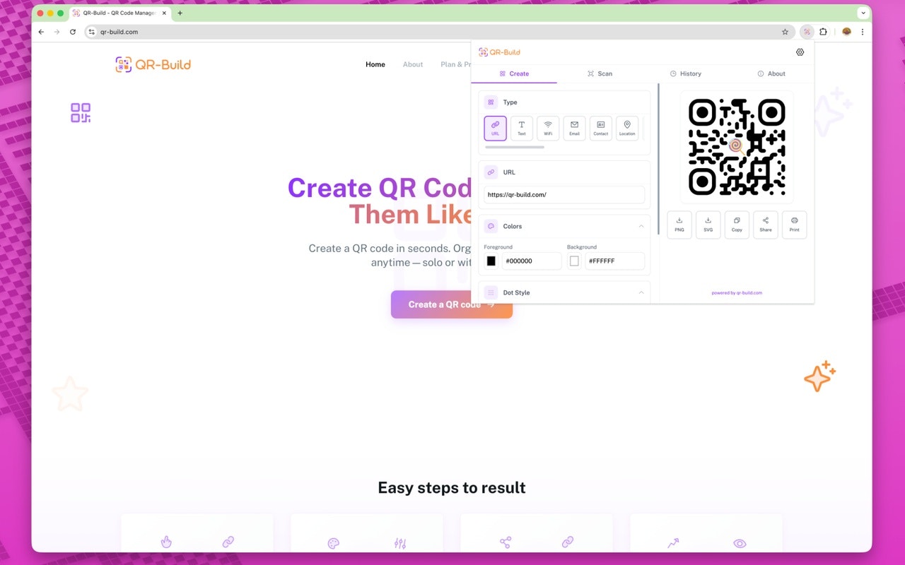Go back to previous page
The width and height of the screenshot is (905, 565).
coord(41,32)
